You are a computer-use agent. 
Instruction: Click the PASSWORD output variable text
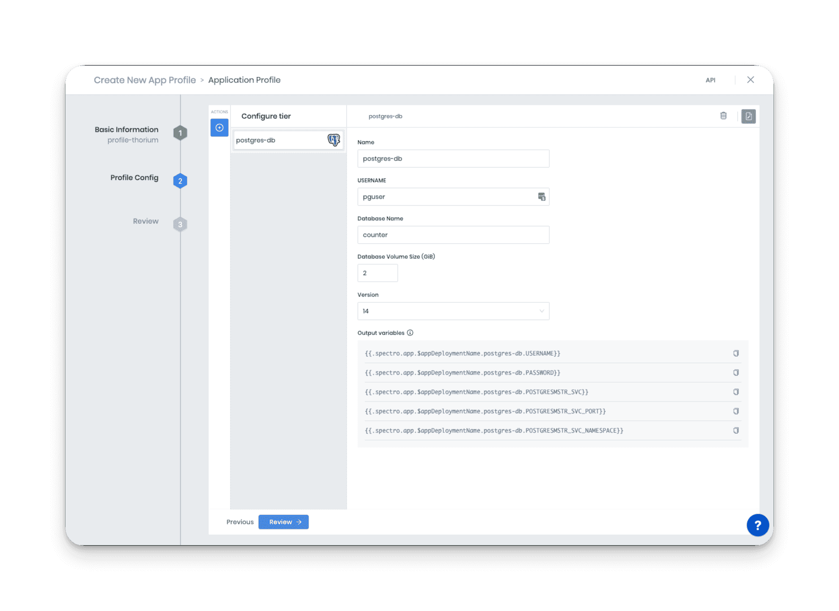click(462, 373)
